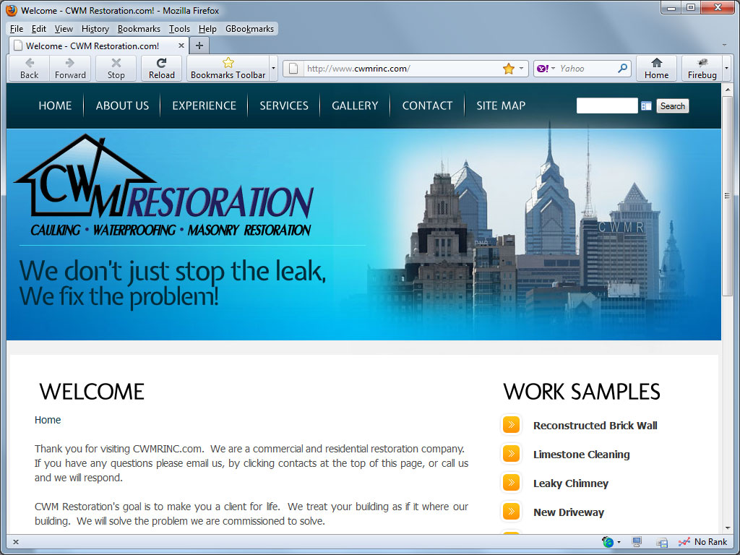Open the SERVICES page
This screenshot has height=555, width=740.
284,106
